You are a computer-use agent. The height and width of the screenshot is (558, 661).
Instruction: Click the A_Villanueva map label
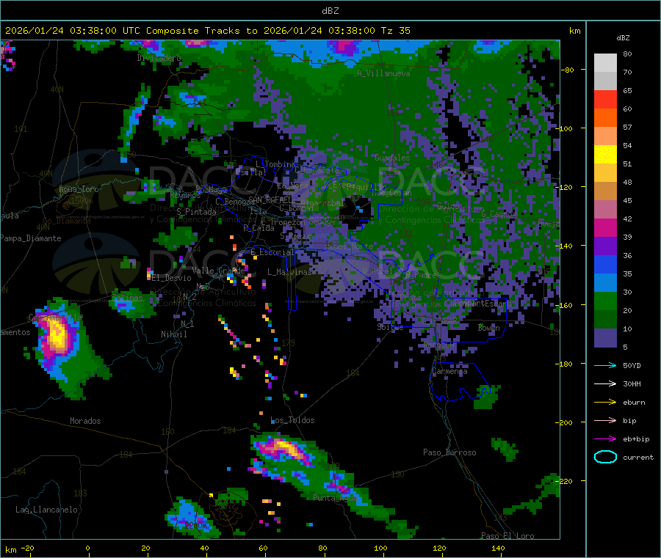pos(383,73)
